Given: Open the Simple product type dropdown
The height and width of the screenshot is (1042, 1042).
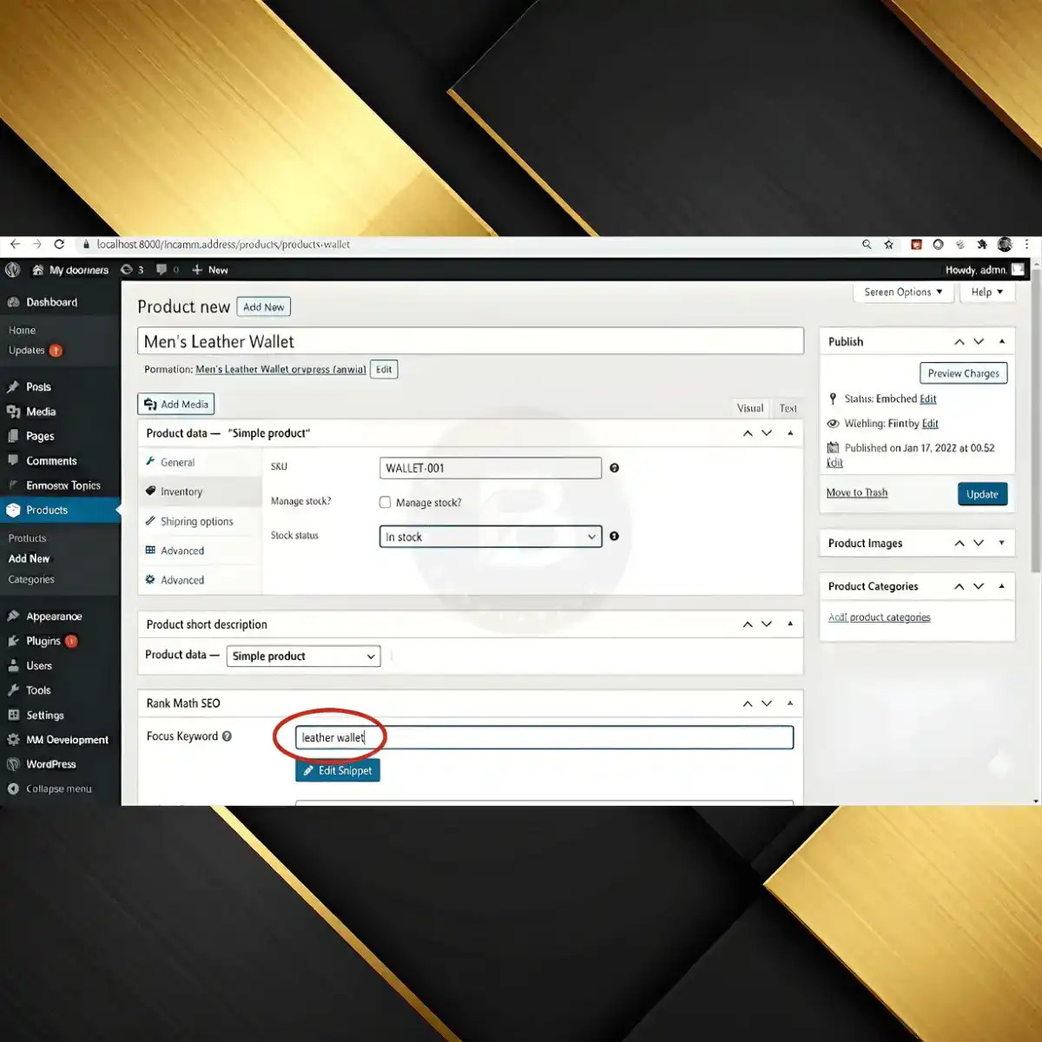Looking at the screenshot, I should pos(304,656).
